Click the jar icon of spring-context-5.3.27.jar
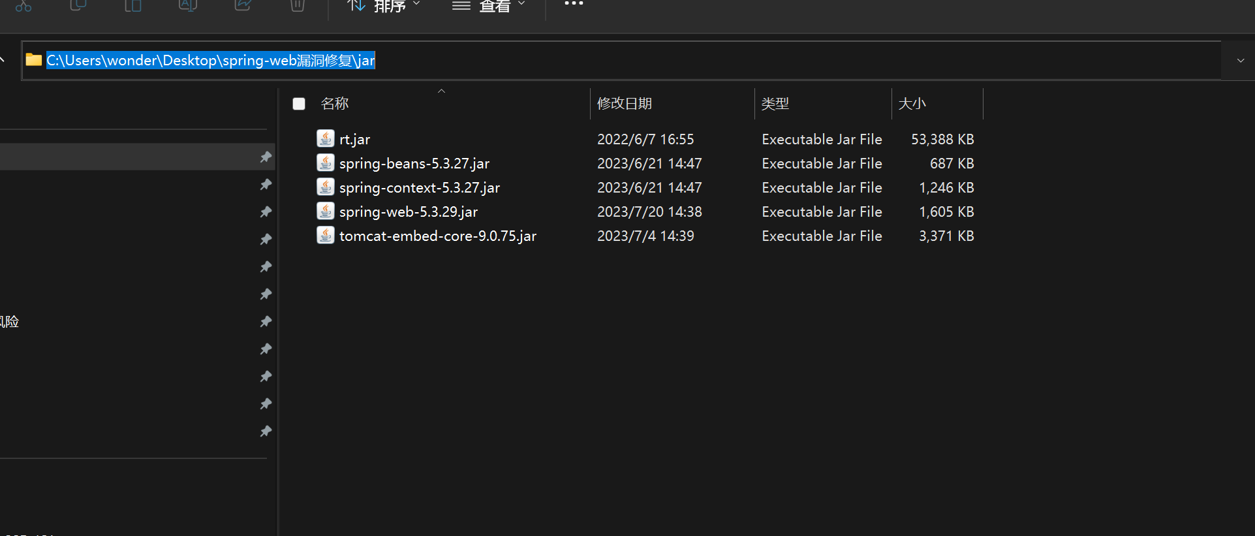This screenshot has height=536, width=1255. (x=326, y=187)
